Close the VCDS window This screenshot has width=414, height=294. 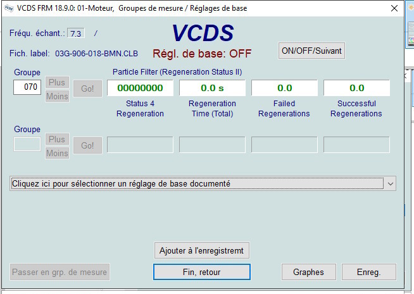[x=394, y=8]
